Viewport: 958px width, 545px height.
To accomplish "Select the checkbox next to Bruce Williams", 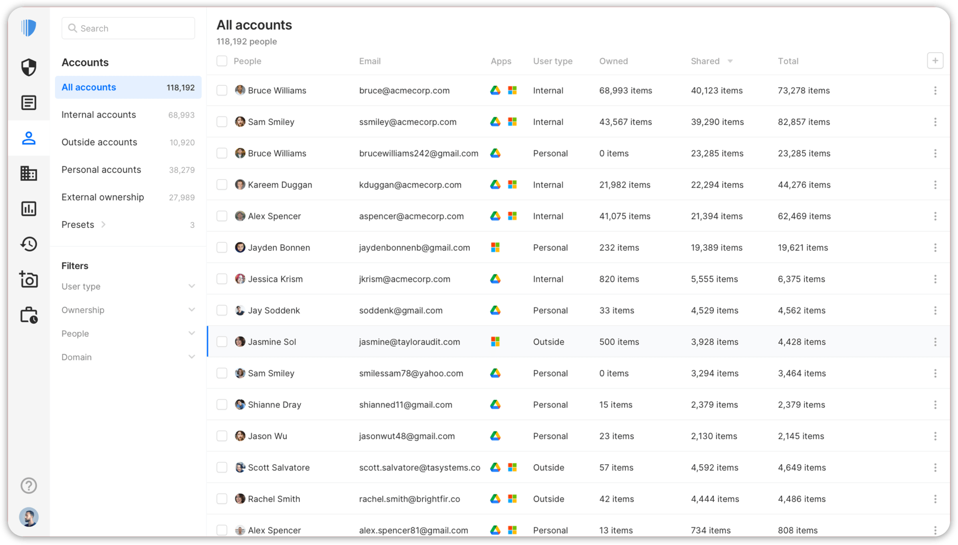I will (x=222, y=90).
